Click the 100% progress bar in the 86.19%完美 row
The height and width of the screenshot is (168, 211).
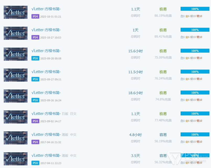point(195,9)
